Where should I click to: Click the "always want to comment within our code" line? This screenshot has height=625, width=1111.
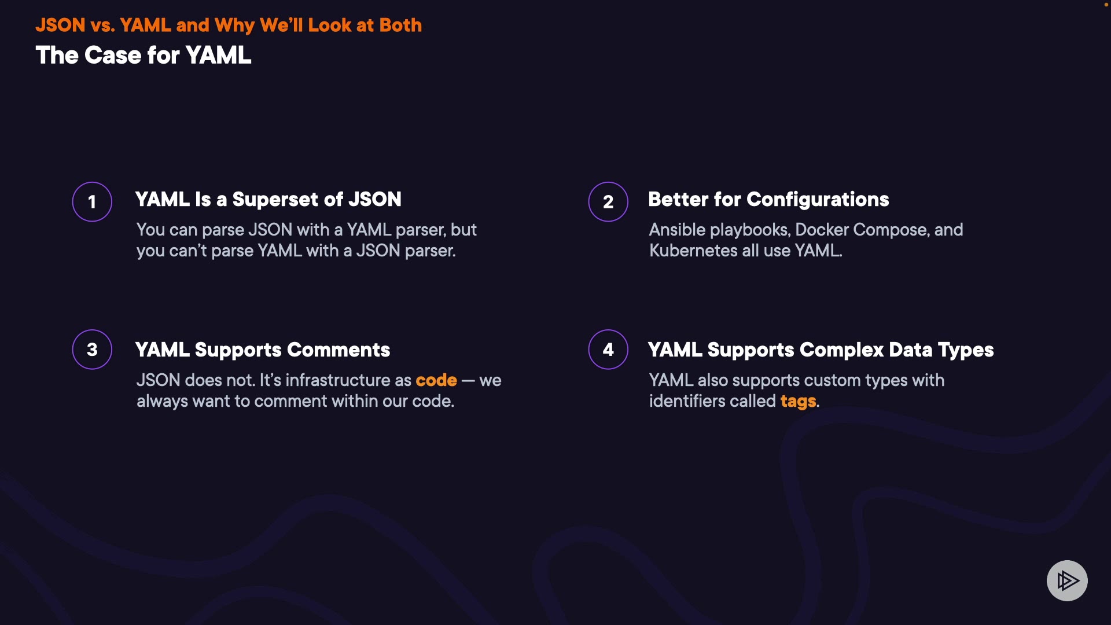pyautogui.click(x=295, y=401)
